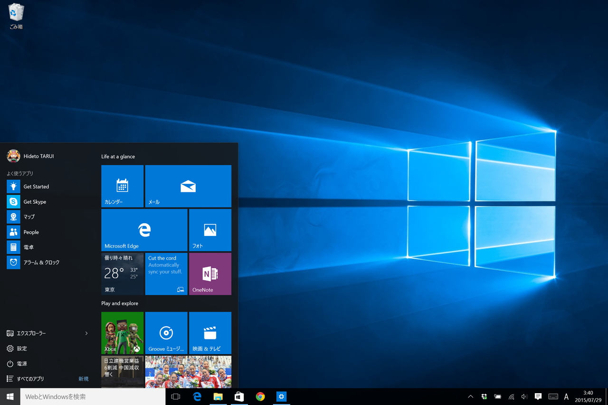The height and width of the screenshot is (405, 608).
Task: Expand the エクスプローラー submenu chevron
Action: 87,333
